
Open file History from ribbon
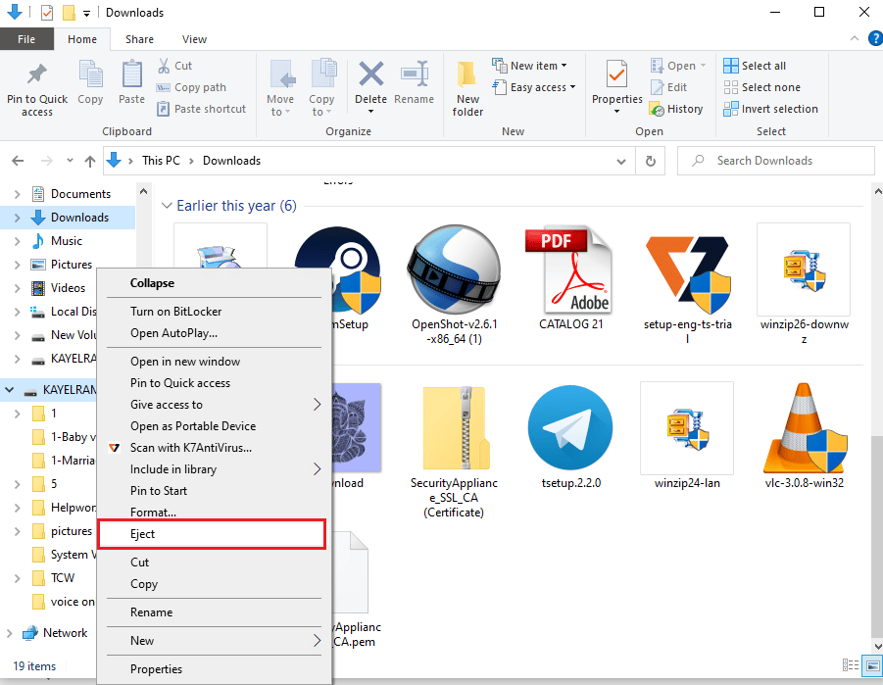pos(676,109)
